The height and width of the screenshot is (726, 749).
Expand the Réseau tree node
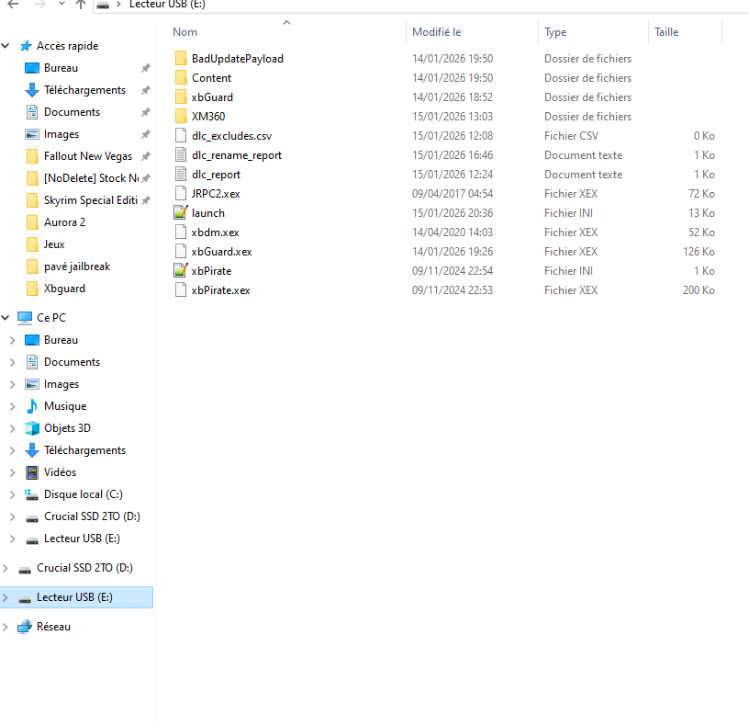coord(6,627)
